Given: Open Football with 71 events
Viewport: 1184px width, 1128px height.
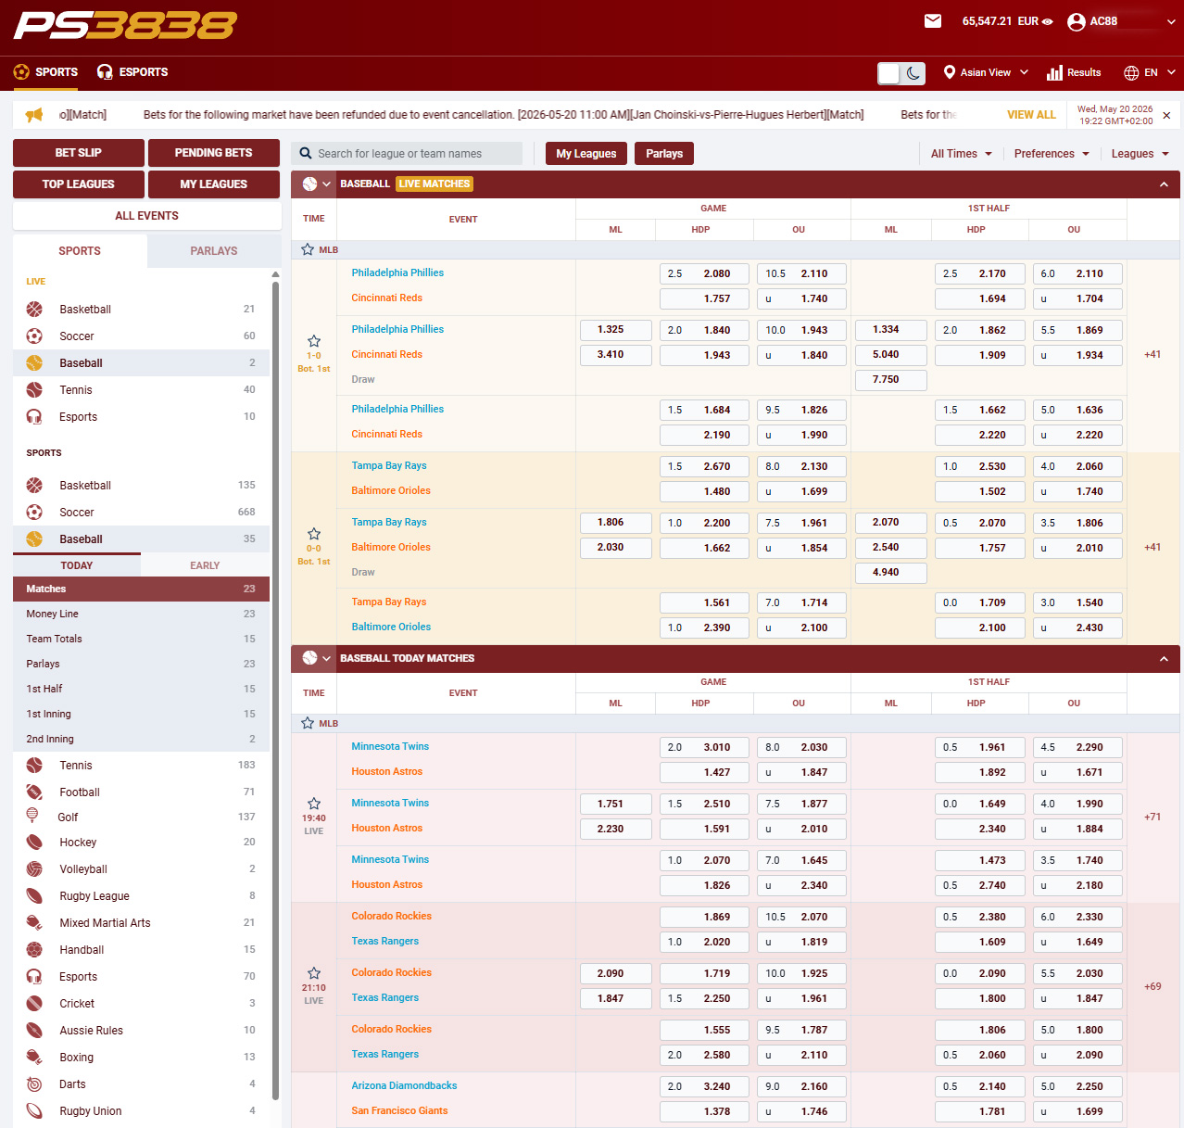Looking at the screenshot, I should 141,792.
